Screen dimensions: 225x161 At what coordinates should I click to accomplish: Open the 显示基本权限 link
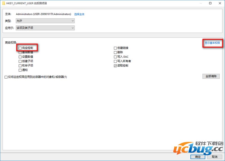212,43
